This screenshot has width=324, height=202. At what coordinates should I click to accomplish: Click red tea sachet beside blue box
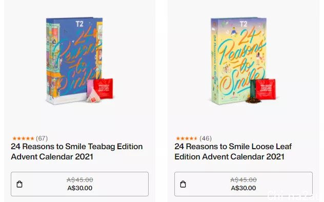[x=103, y=88]
